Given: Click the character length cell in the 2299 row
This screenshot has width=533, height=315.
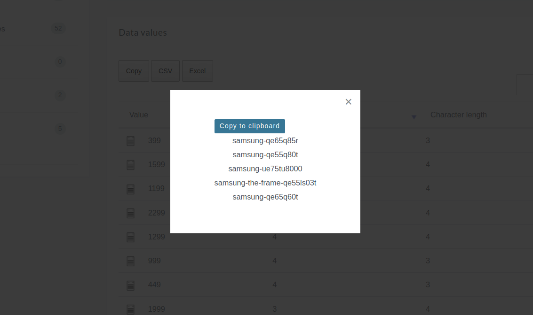Looking at the screenshot, I should coord(428,213).
